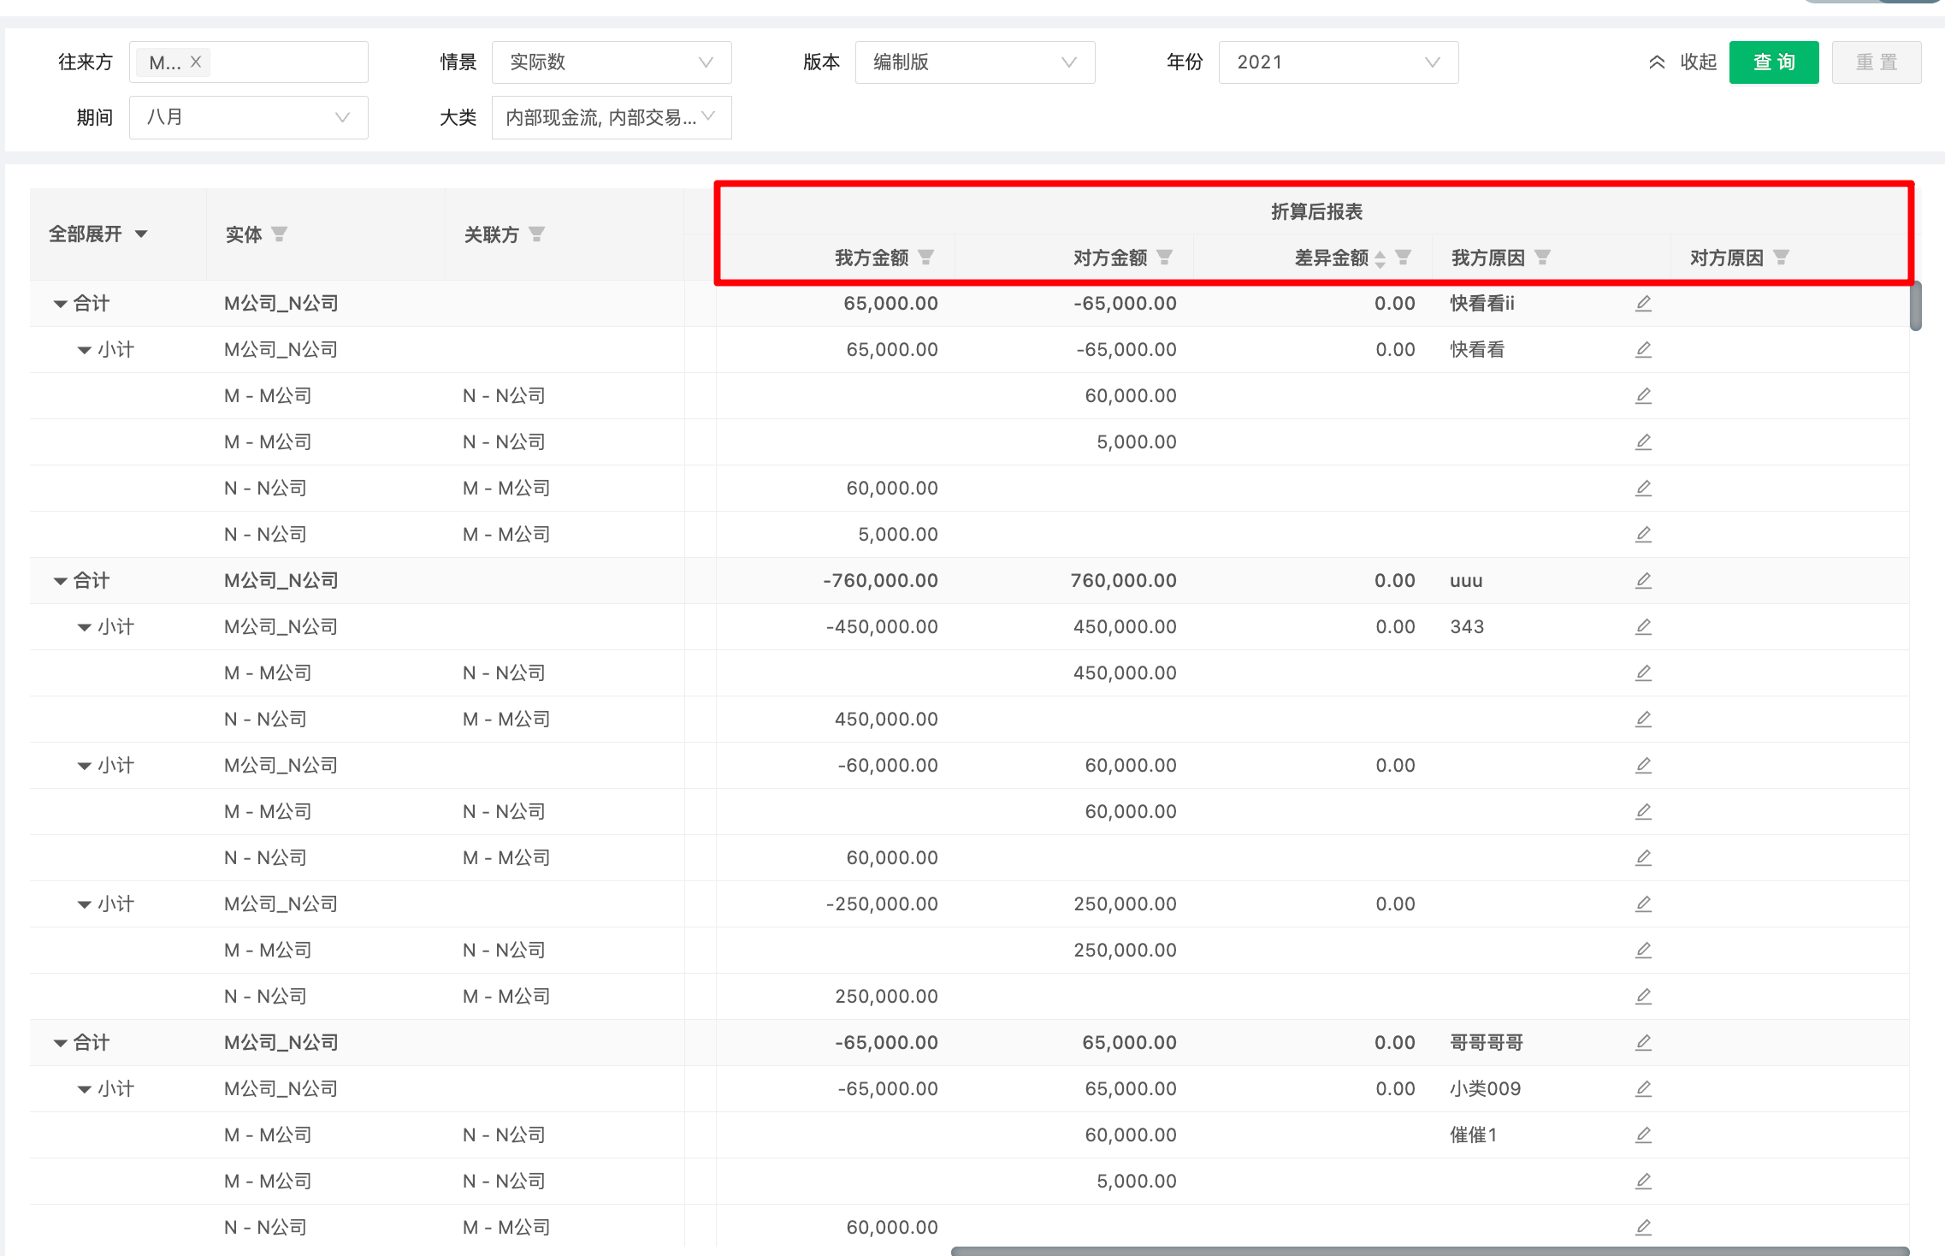
Task: Remove the M... tag from 往来方
Action: [196, 62]
